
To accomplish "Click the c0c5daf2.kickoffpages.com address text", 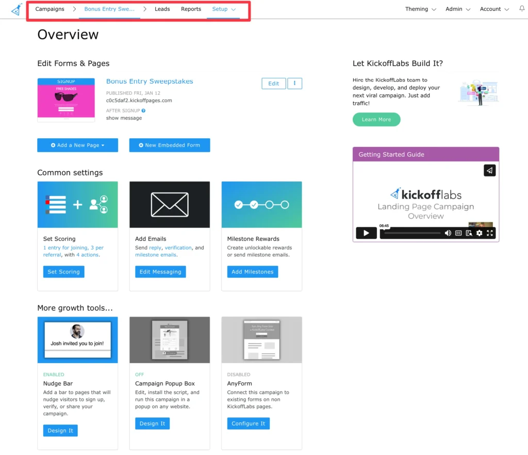I will click(139, 101).
